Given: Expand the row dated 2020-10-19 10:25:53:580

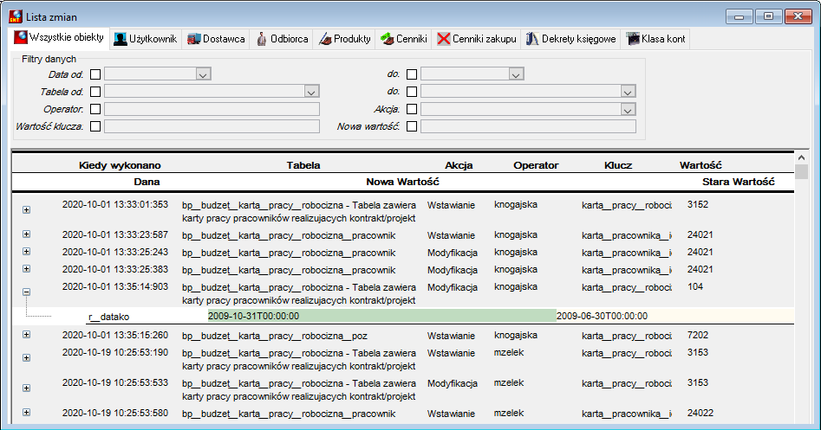Looking at the screenshot, I should coord(26,412).
